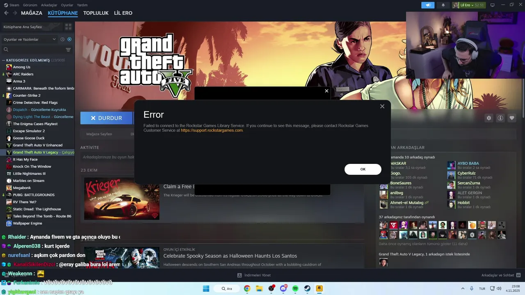Select PUBG: BATTLEGROUNDS

click(x=34, y=195)
